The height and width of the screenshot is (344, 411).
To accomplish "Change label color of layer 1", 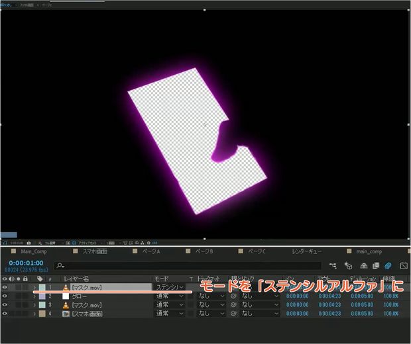I will pos(42,288).
